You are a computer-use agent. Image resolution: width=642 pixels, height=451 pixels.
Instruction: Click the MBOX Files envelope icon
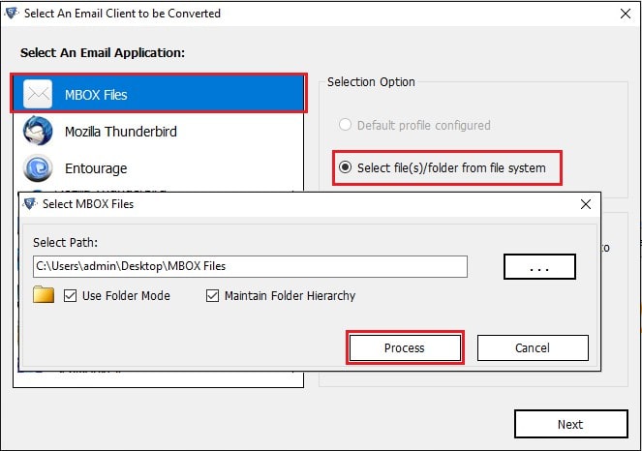coord(37,94)
